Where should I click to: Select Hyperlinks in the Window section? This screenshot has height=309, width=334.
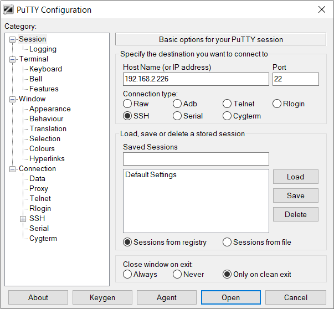coord(47,158)
